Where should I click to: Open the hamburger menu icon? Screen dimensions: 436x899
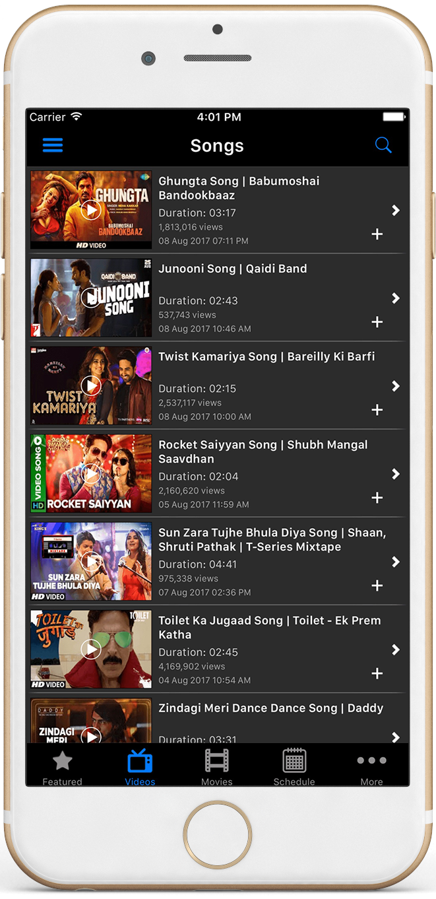(x=53, y=145)
